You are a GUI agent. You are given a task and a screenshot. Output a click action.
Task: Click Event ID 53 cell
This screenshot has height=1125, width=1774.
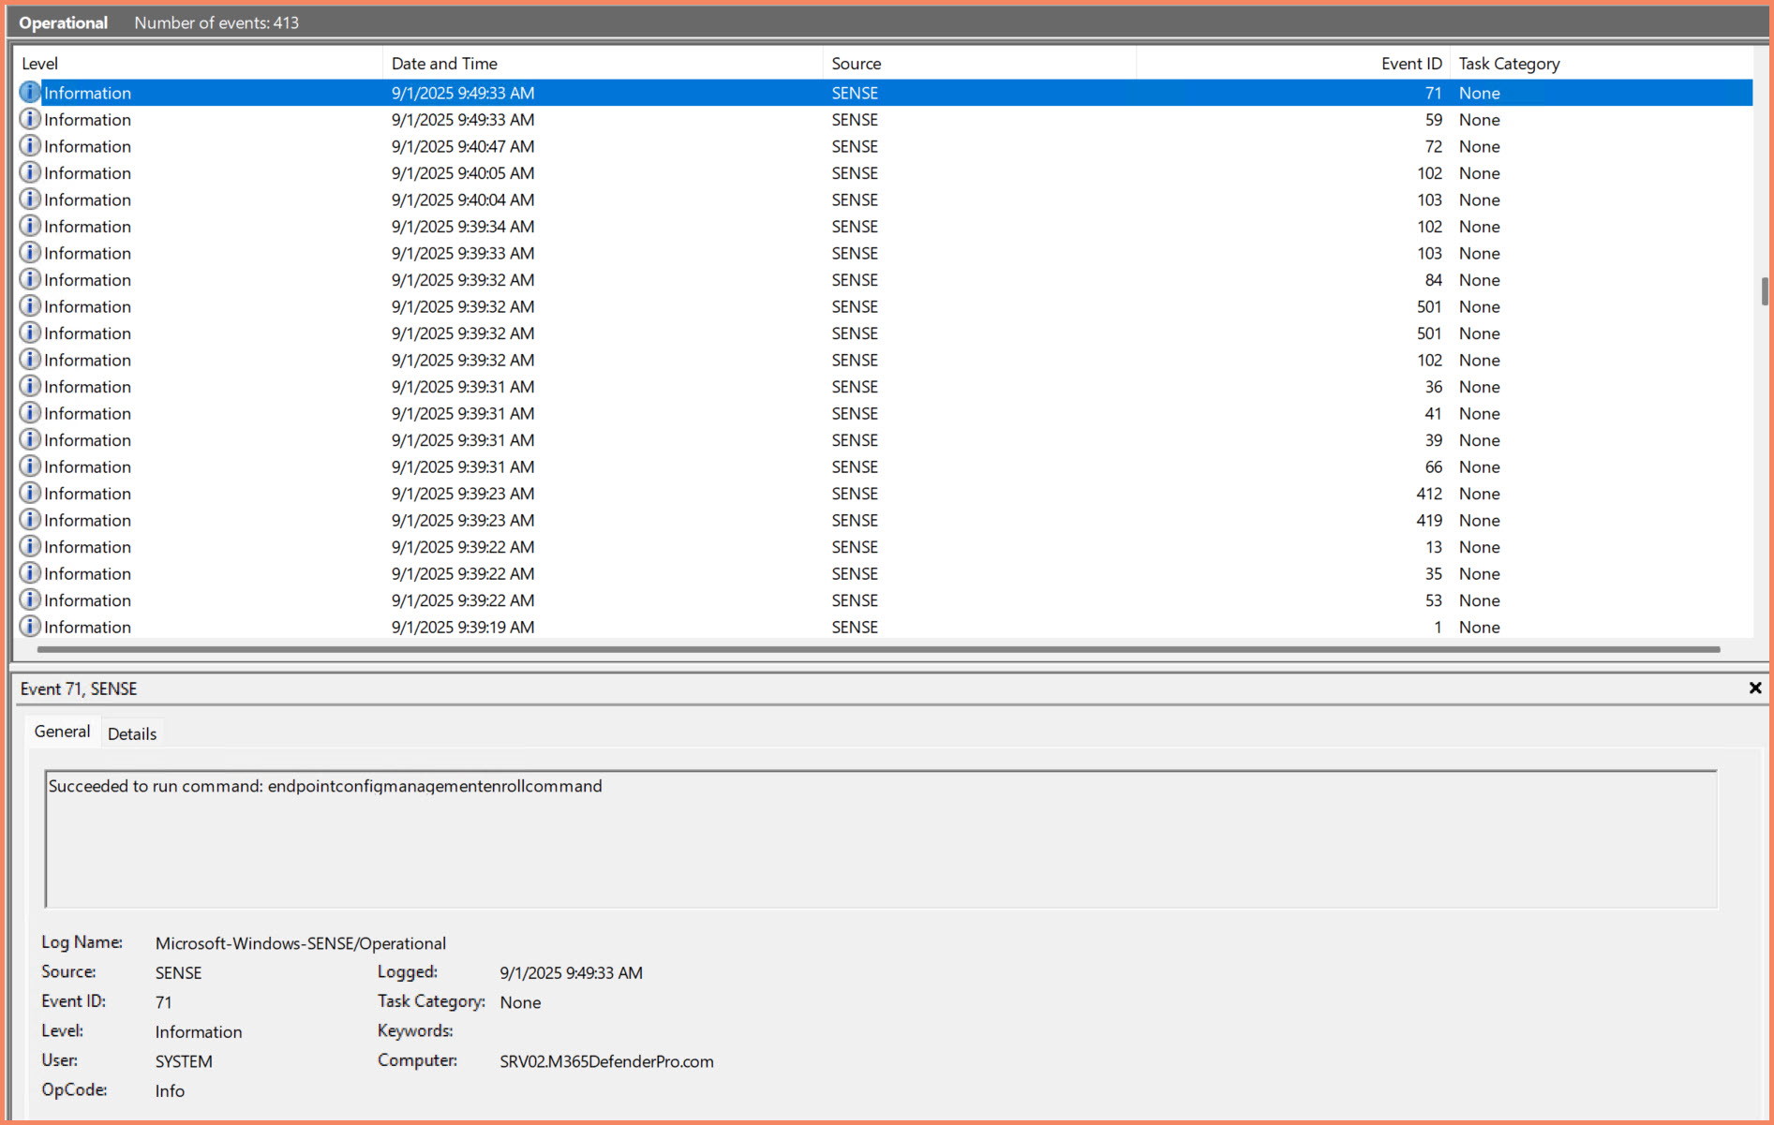[x=1434, y=600]
